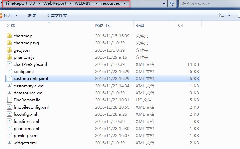240x149 pixels.
Task: Click resources in the address bar
Action: tap(110, 3)
